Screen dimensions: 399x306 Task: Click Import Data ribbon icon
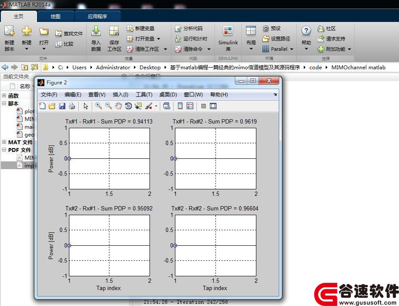pyautogui.click(x=96, y=39)
